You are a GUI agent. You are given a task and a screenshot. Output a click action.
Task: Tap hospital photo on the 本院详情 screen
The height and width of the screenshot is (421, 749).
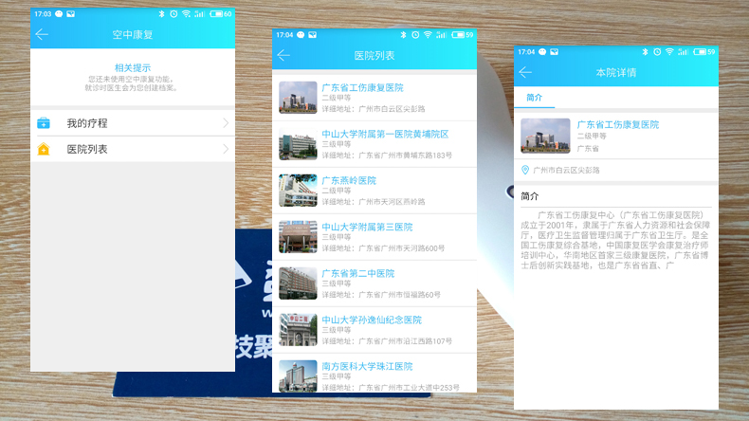pos(545,136)
